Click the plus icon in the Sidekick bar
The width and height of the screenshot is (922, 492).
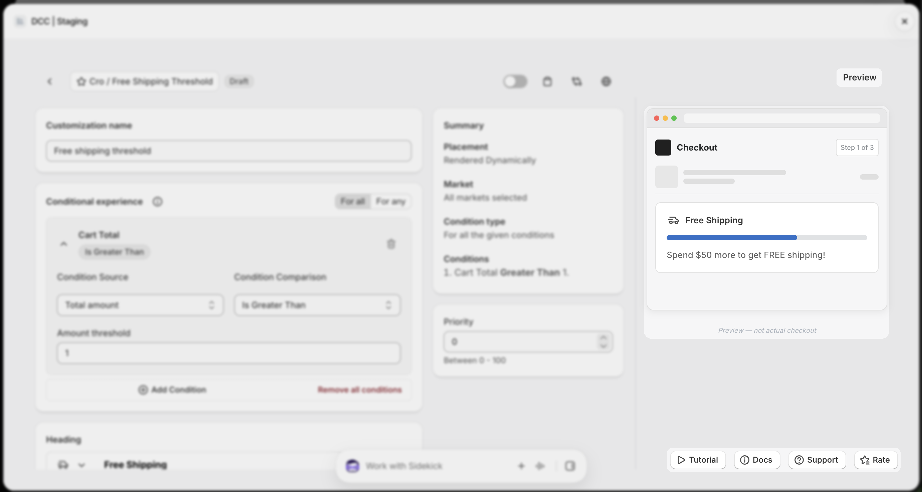pyautogui.click(x=521, y=466)
